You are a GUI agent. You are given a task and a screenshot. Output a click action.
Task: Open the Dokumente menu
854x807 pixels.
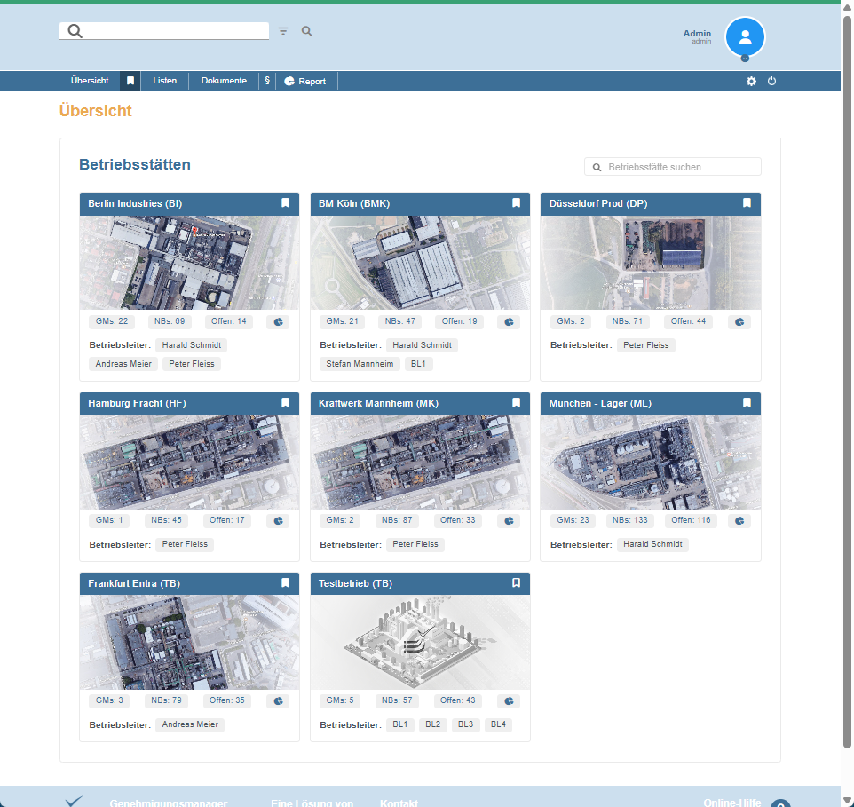[x=224, y=81]
